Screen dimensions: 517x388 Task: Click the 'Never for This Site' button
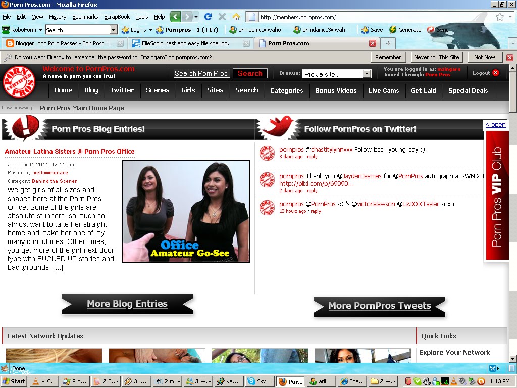coord(437,57)
